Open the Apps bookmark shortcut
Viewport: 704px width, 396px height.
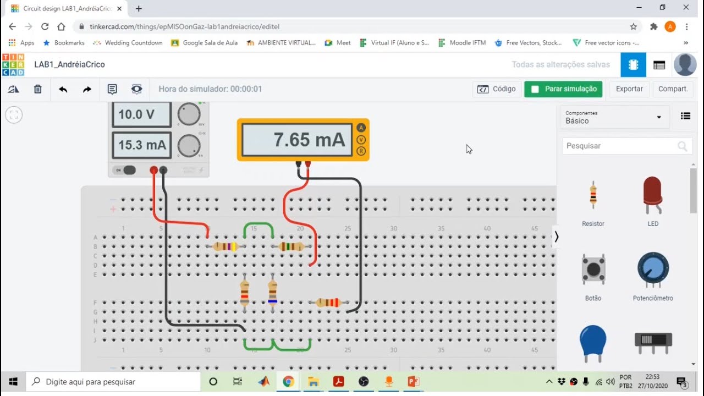tap(21, 43)
